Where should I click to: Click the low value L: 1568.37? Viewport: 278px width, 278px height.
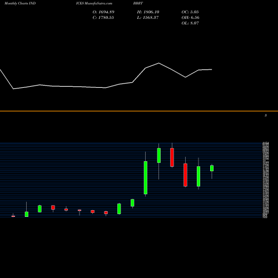148,18
